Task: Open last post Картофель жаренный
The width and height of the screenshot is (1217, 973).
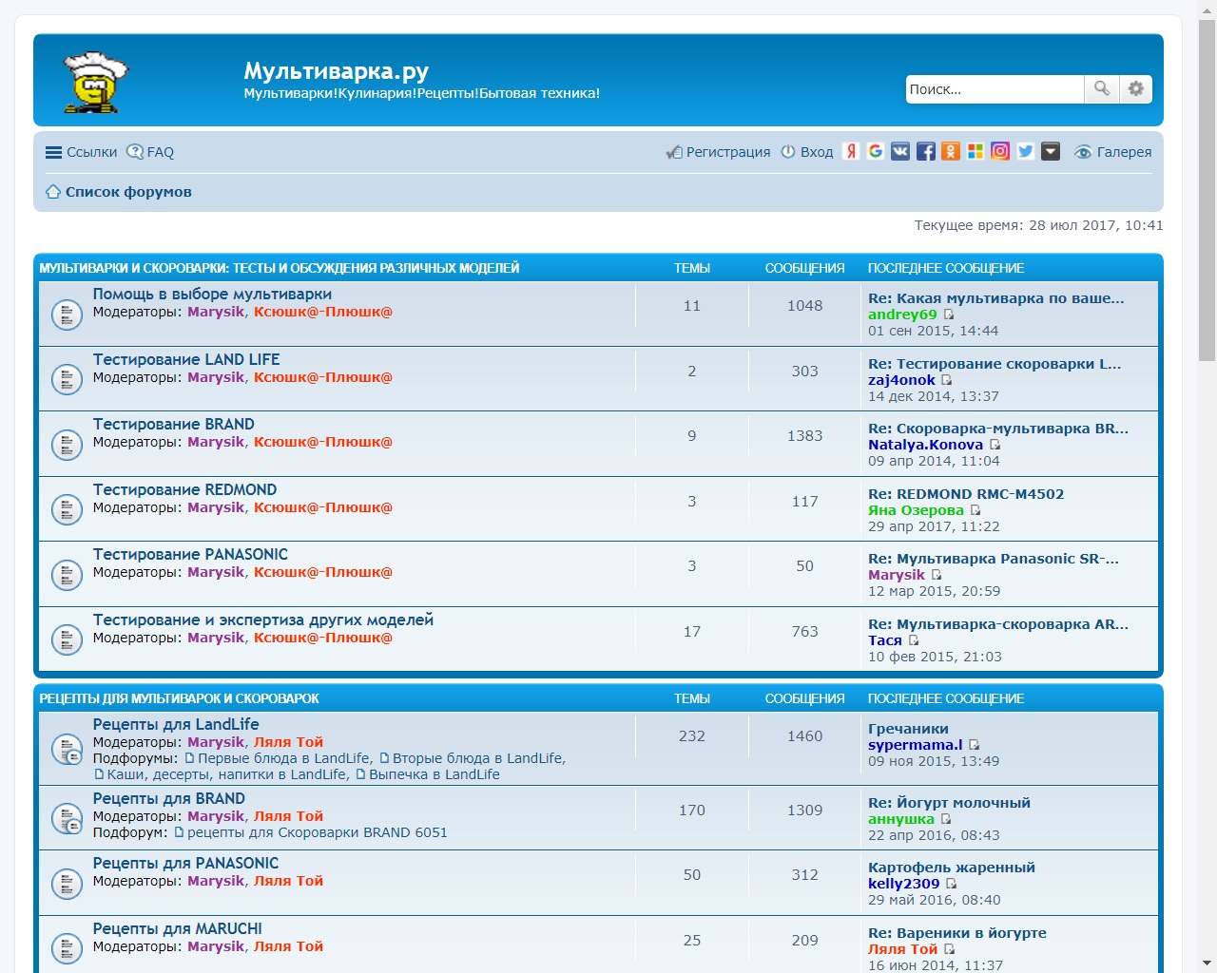Action: (952, 868)
